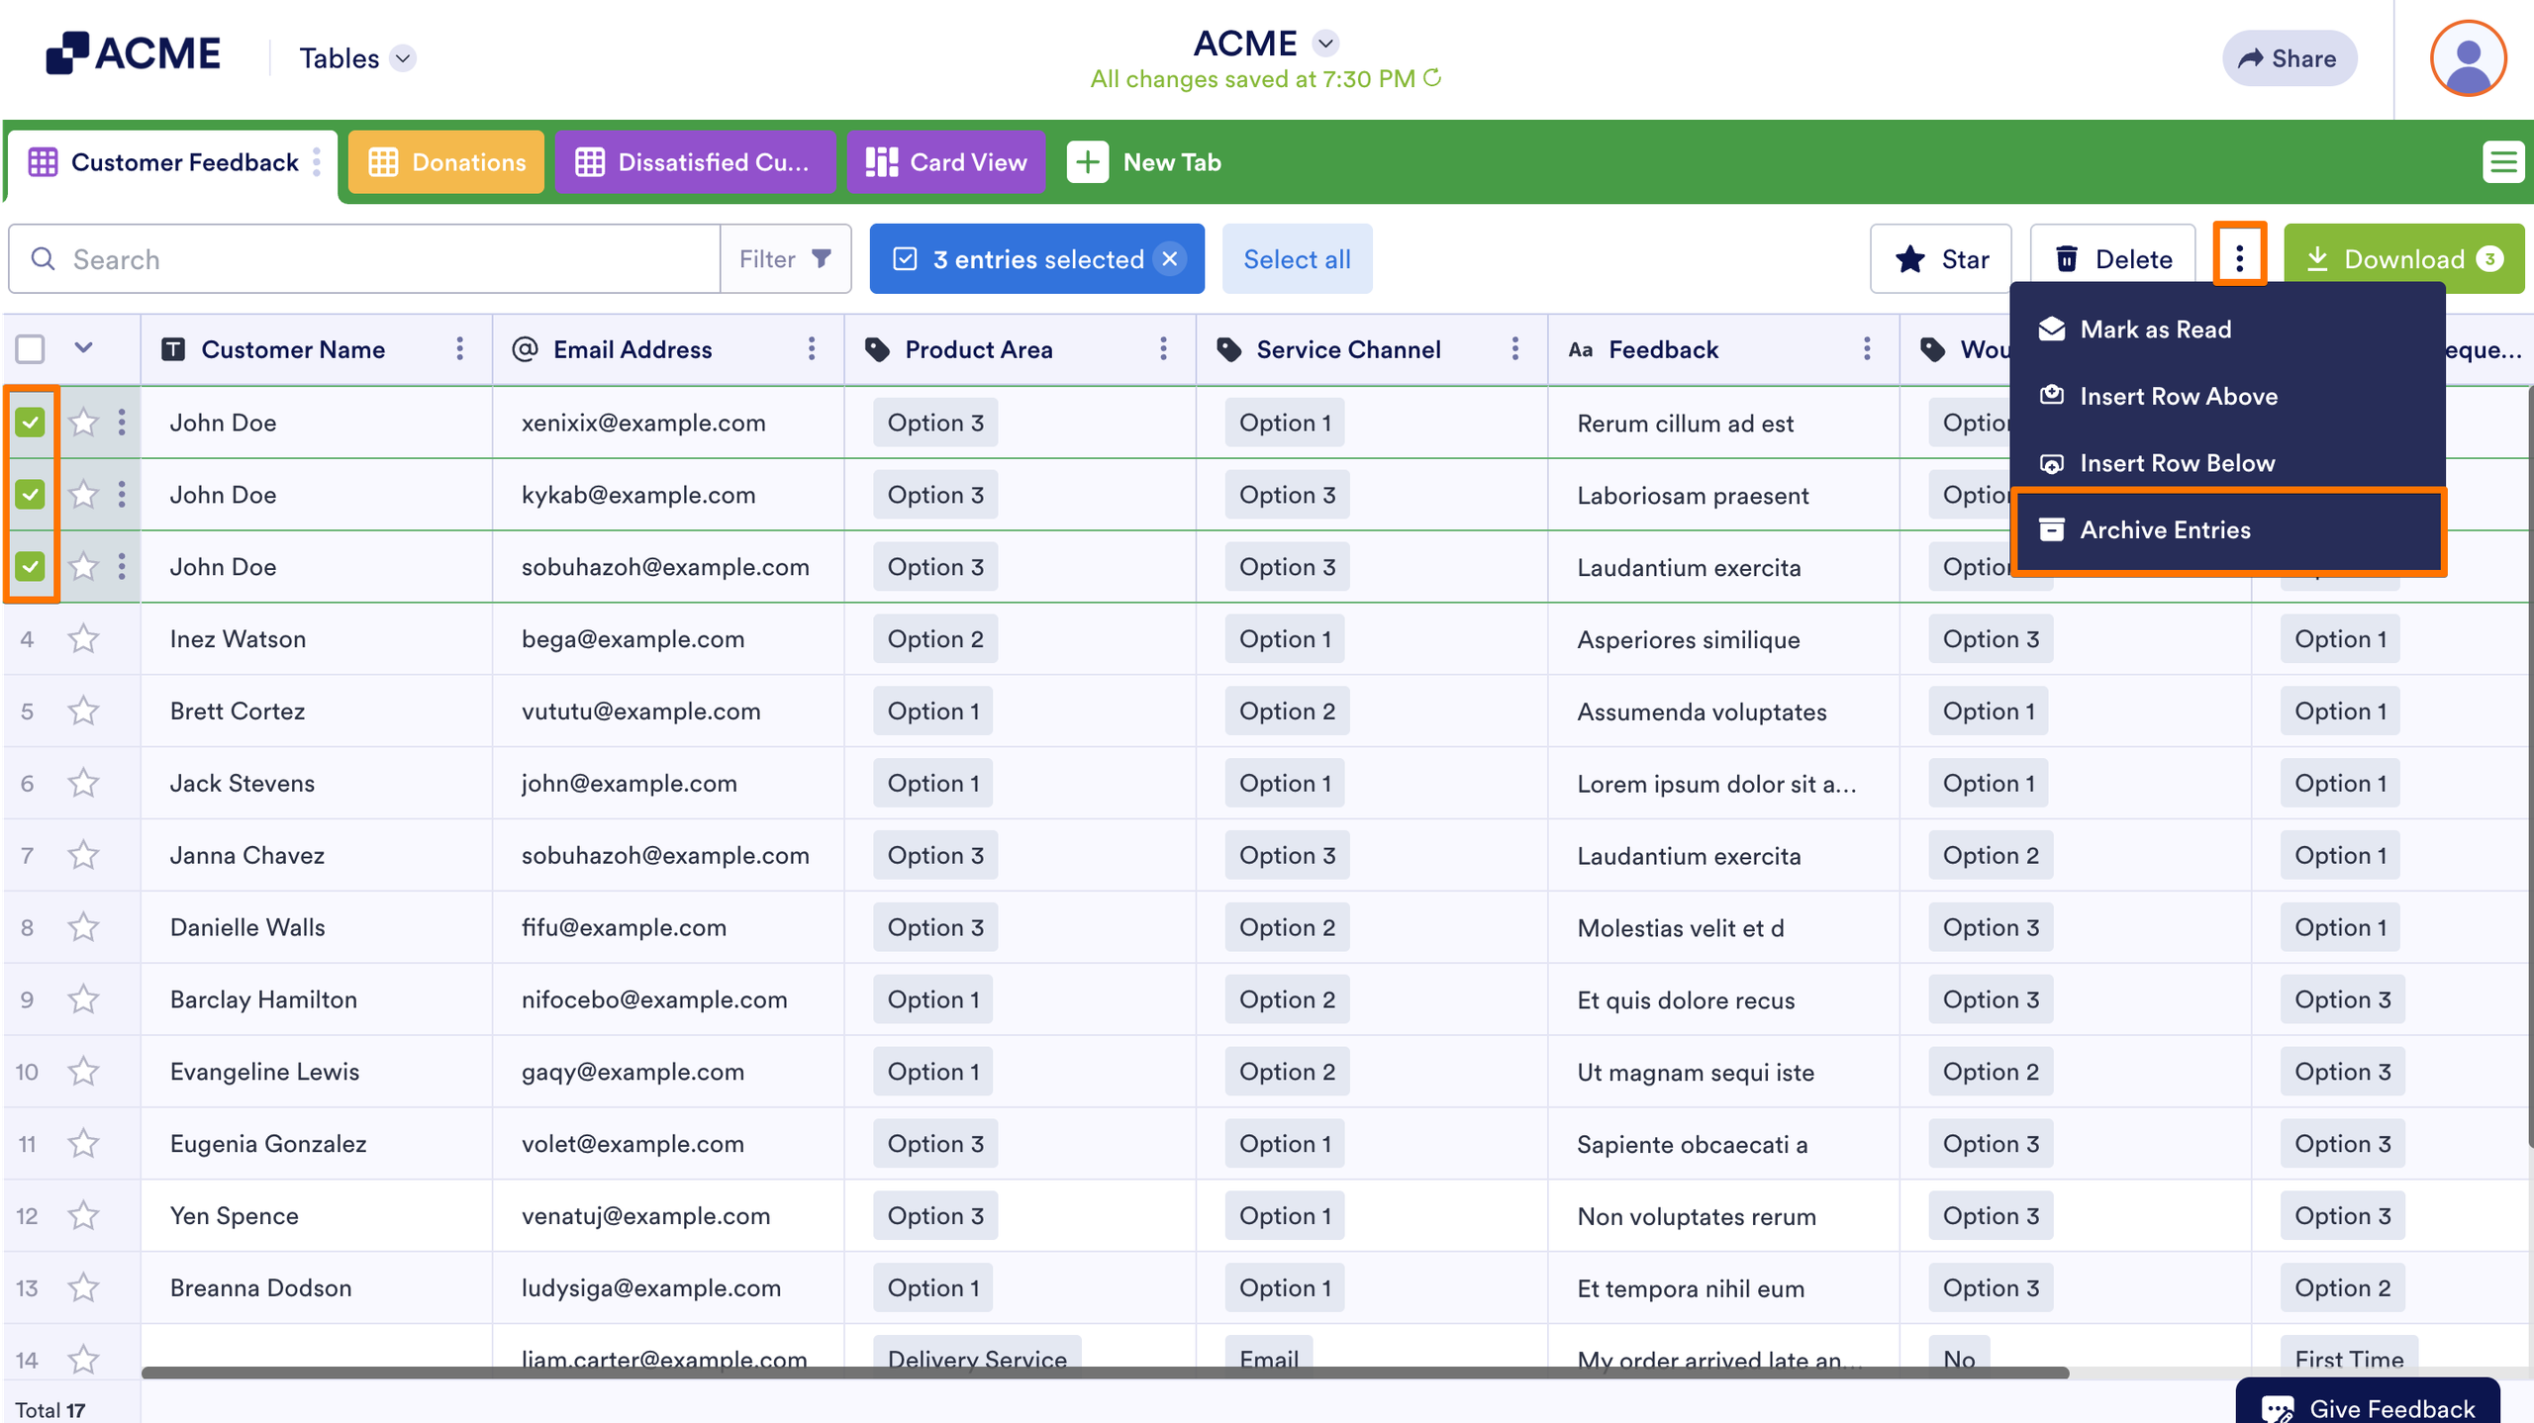
Task: Open Product Area column options menu
Action: click(1163, 349)
